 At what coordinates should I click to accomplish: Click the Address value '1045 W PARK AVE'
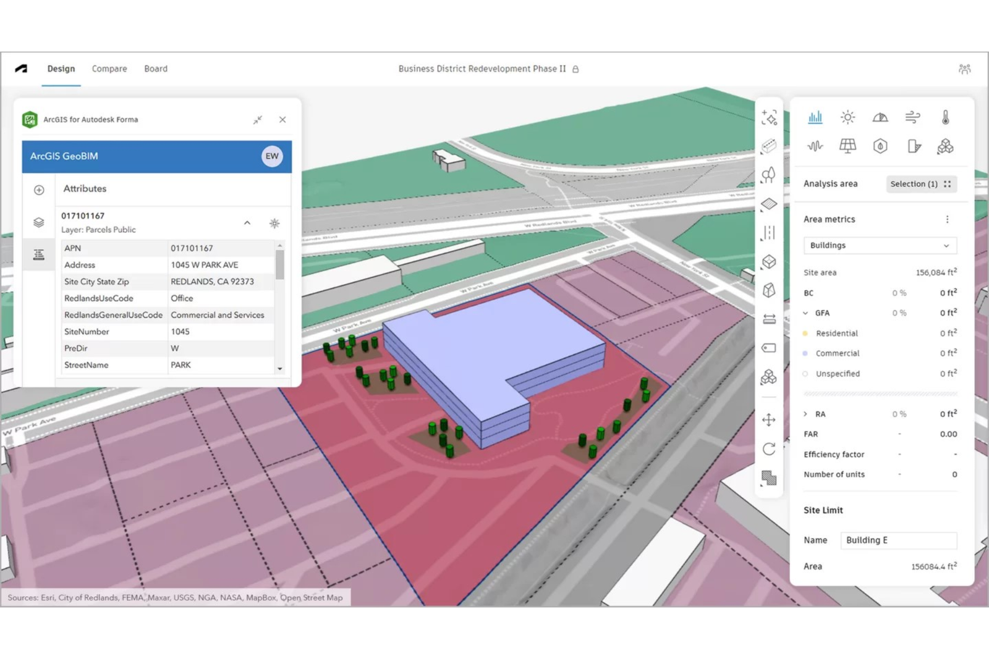[205, 265]
